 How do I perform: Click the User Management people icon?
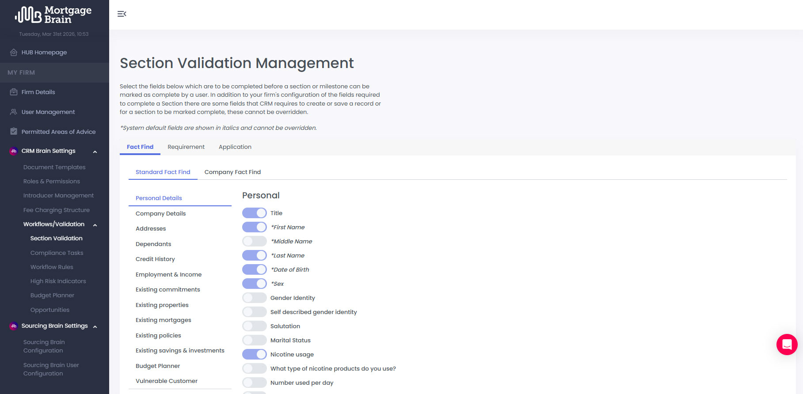(x=14, y=112)
